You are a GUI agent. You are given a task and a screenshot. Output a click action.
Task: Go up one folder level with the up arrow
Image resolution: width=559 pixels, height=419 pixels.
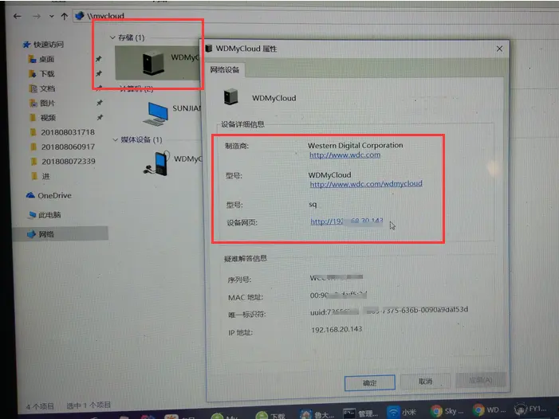pos(65,17)
